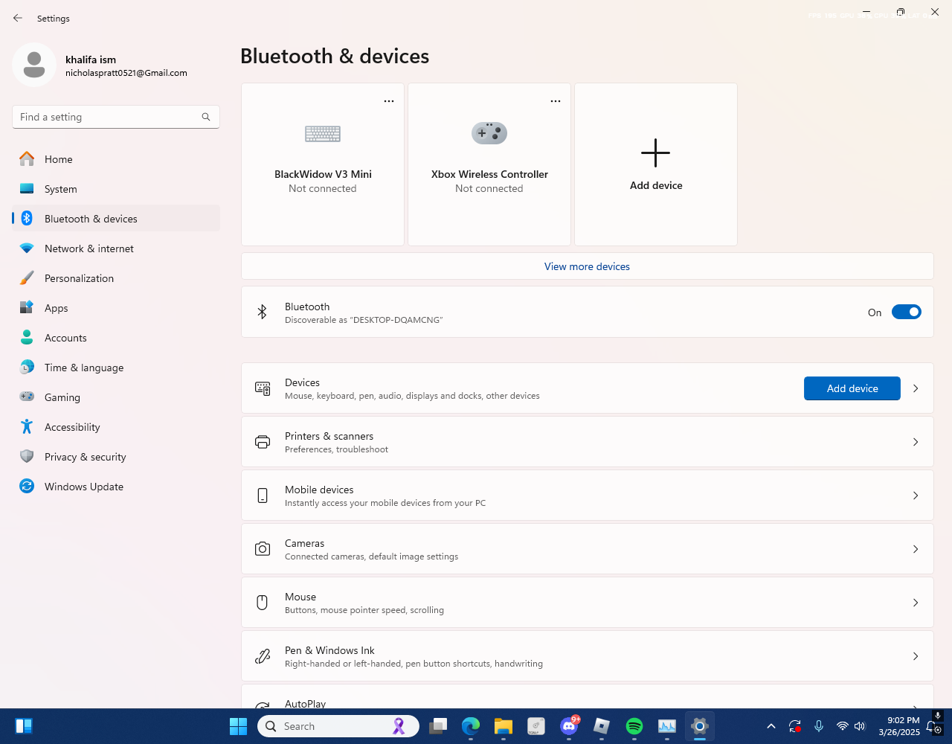Click the microphone icon in the system tray
This screenshot has height=744, width=952.
819,726
